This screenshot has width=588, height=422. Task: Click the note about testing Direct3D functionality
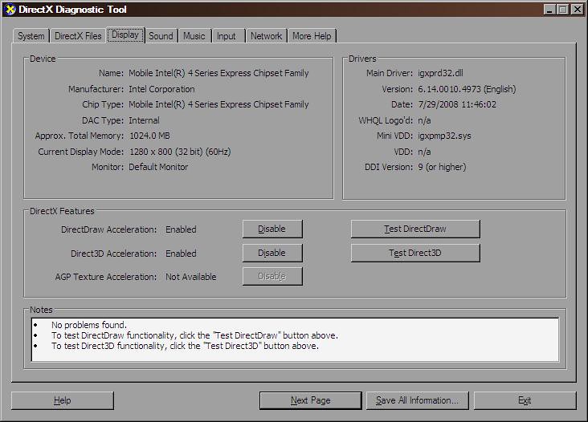tap(185, 346)
